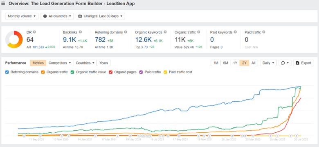Click the calendar icon in Changes filter
319x147 pixels.
click(80, 16)
